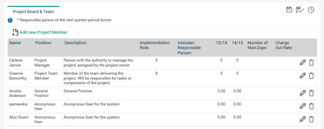324x129 pixels.
Task: Edit Carlene James row with pencil icon
Action: tap(302, 63)
